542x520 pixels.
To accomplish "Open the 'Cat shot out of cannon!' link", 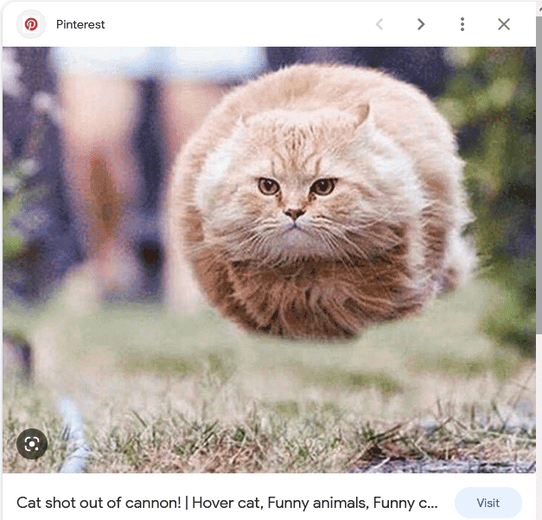I will click(x=104, y=503).
